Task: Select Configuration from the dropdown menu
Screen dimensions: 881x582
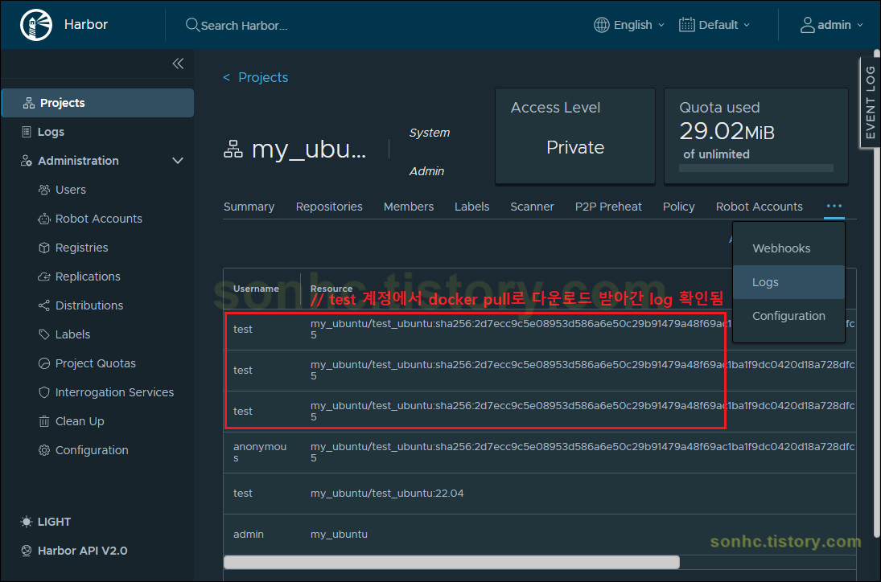Action: pyautogui.click(x=788, y=316)
